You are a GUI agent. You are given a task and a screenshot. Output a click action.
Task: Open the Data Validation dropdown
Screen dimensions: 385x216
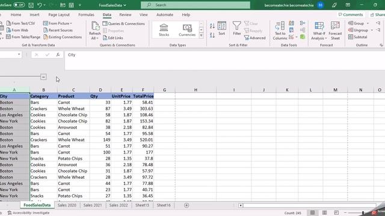pos(297,37)
